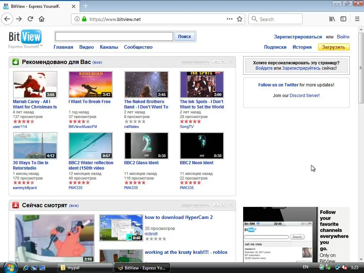The width and height of the screenshot is (364, 273).
Task: Click (все) next to Рекомендовано для Вас
Action: coord(97,62)
